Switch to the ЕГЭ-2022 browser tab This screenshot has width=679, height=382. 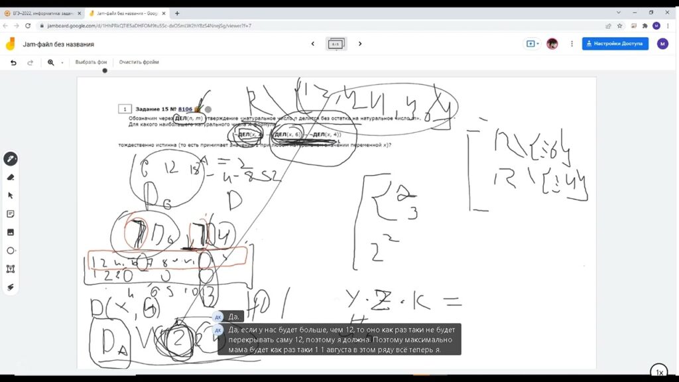(x=41, y=13)
